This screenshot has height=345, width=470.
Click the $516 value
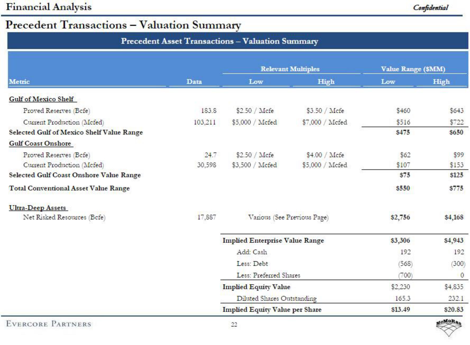(403, 122)
